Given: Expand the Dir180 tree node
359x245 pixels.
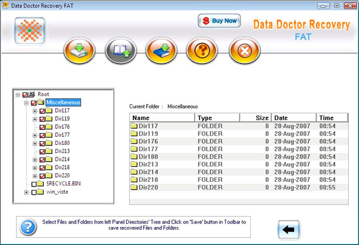Looking at the screenshot, I should (35, 144).
